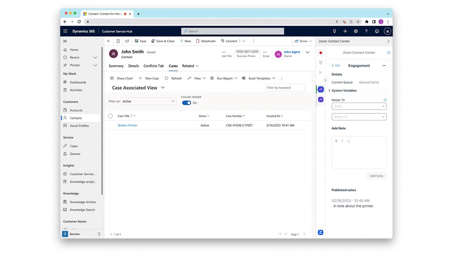453x255 pixels.
Task: Click the Help question mark icon
Action: point(366,31)
